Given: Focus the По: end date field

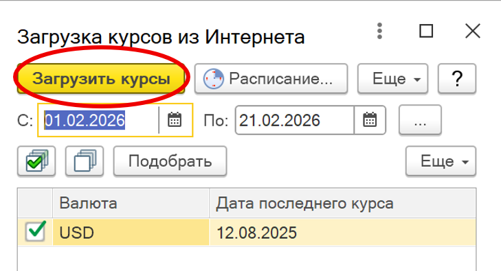Looking at the screenshot, I should click(x=296, y=120).
